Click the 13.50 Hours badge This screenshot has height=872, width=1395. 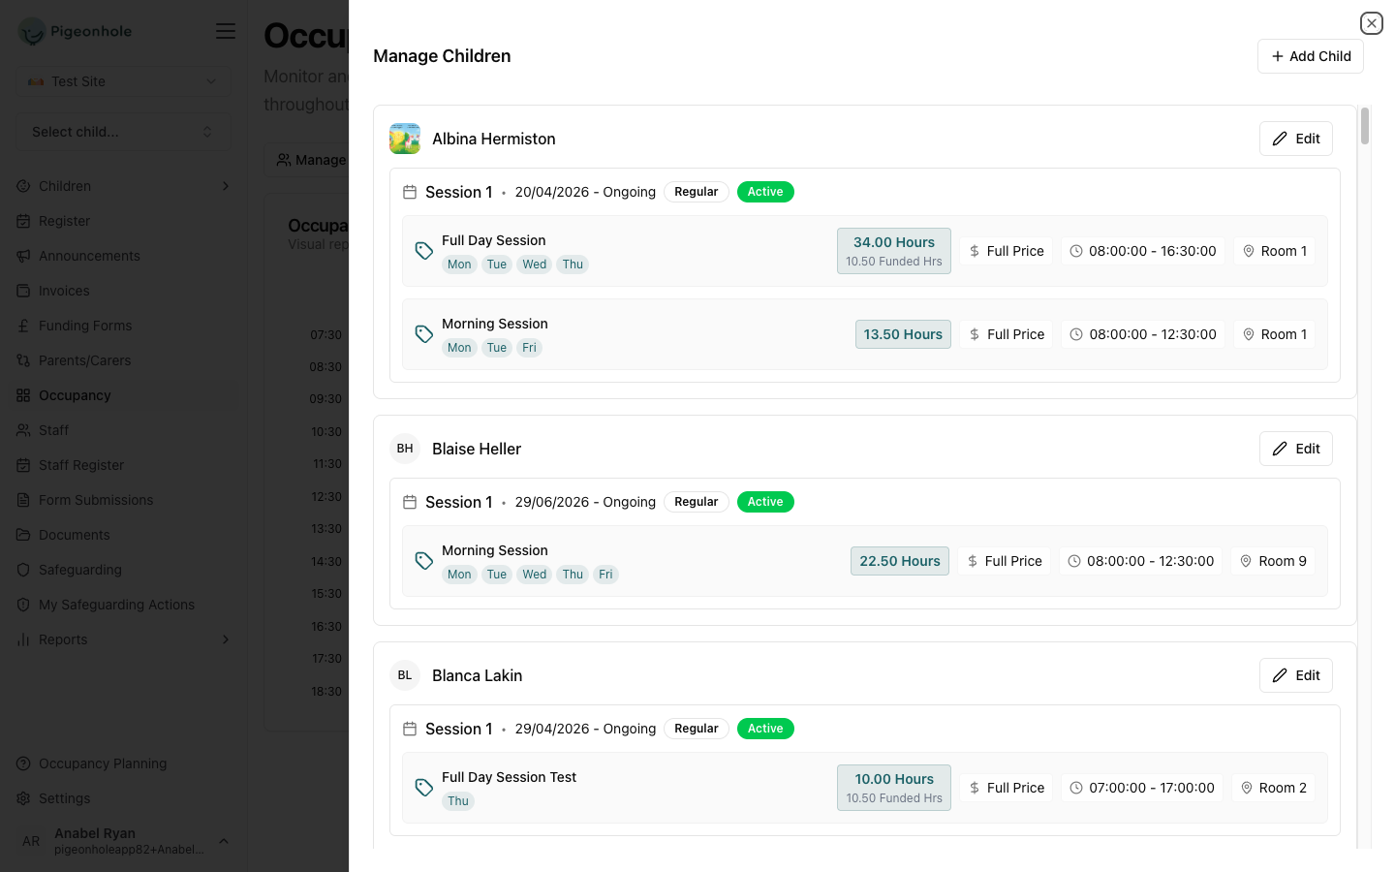pos(903,334)
